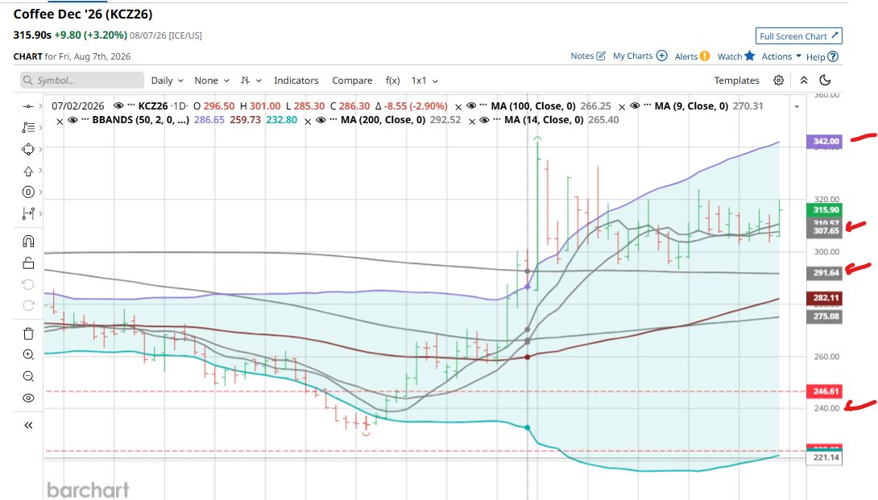Select the line drawing tool
The image size is (878, 500).
click(28, 106)
